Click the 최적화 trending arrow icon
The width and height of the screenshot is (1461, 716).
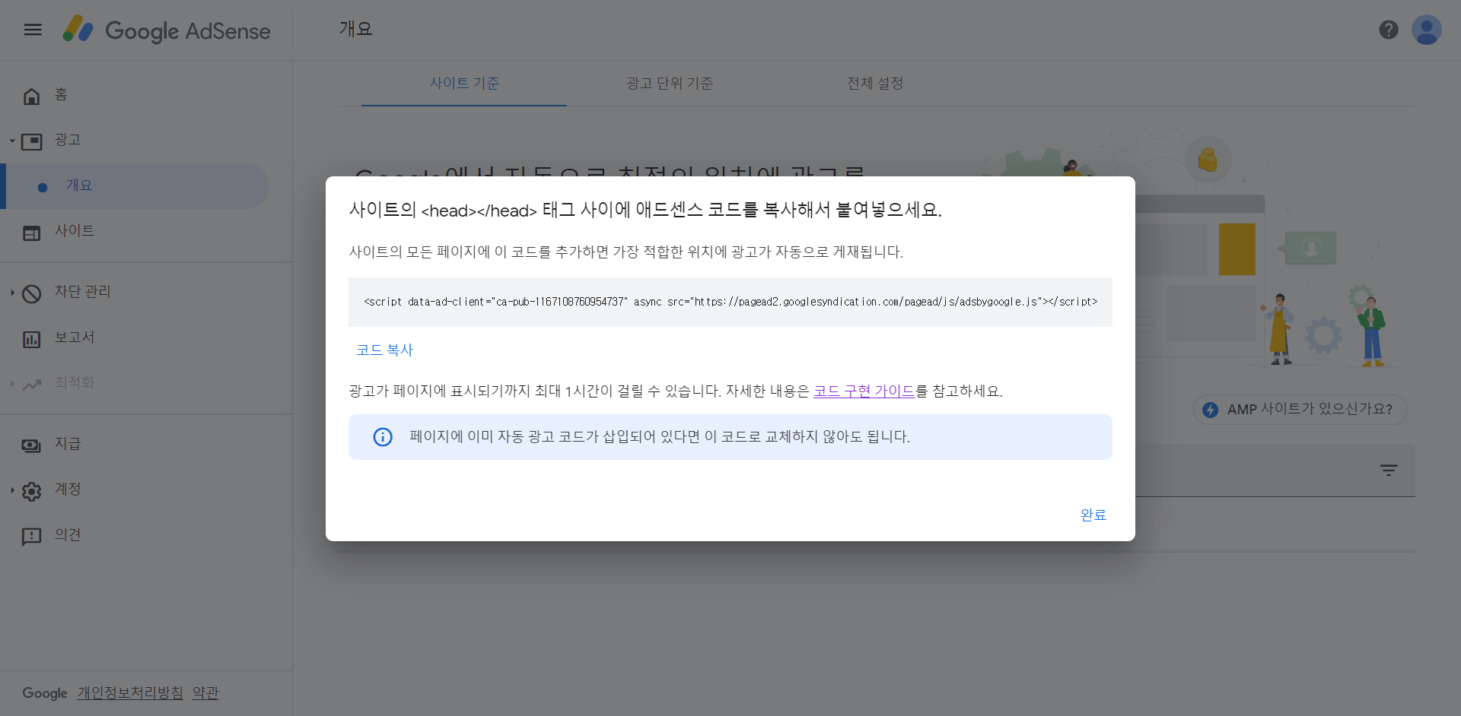31,385
